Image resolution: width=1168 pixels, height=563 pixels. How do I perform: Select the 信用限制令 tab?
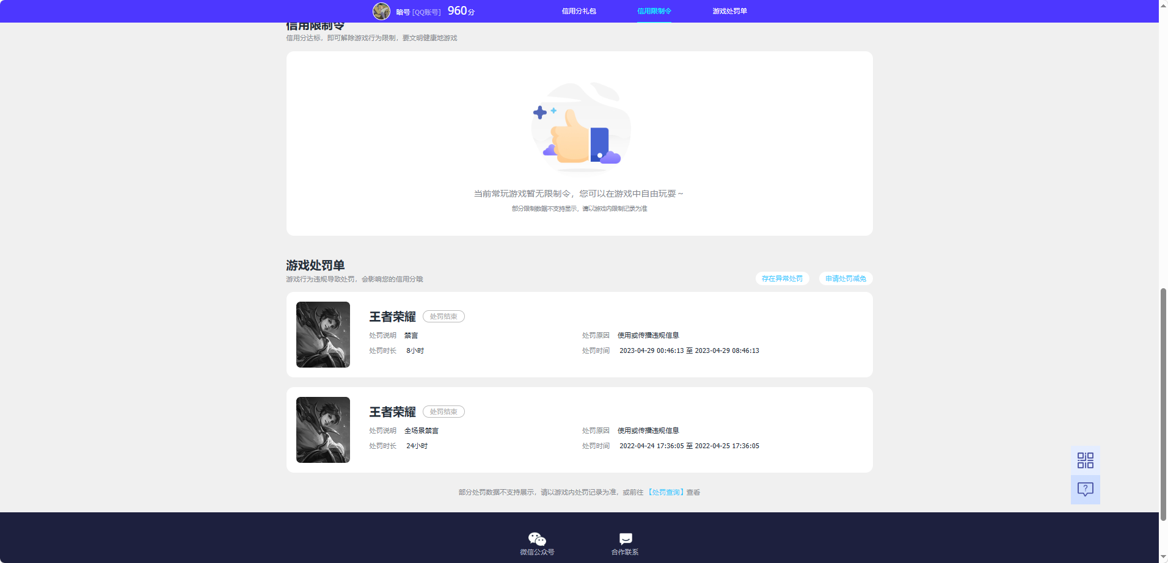point(654,11)
